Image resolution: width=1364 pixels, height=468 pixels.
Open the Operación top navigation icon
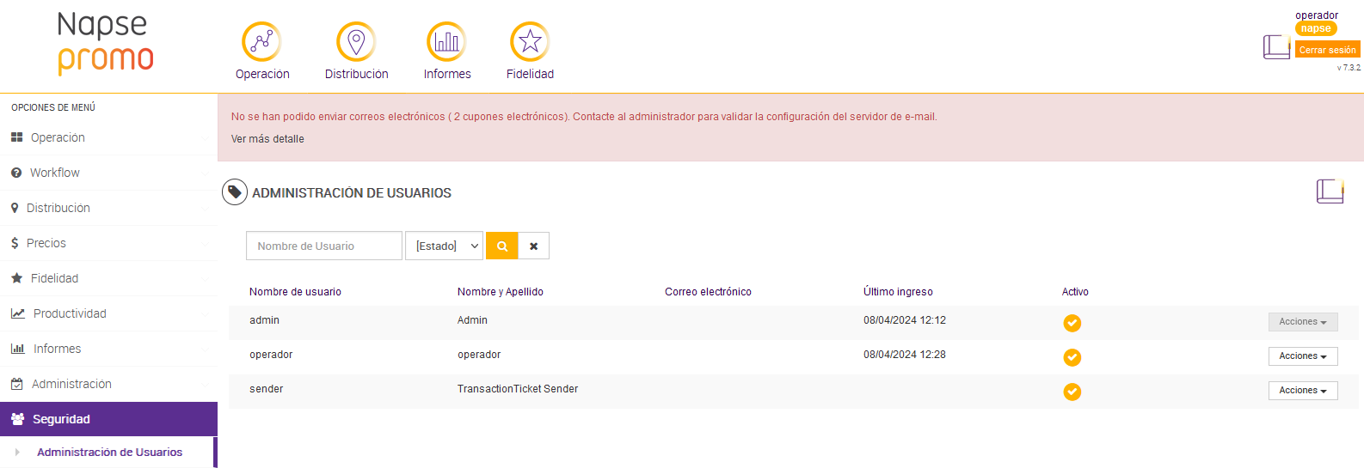click(x=262, y=41)
